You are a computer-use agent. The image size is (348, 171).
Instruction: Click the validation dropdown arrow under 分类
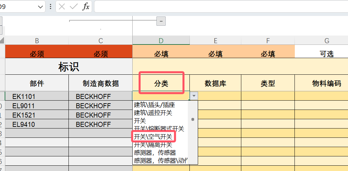point(194,96)
